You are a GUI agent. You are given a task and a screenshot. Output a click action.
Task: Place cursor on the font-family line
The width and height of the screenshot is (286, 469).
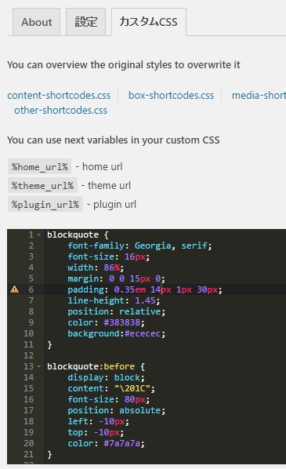tap(165, 245)
